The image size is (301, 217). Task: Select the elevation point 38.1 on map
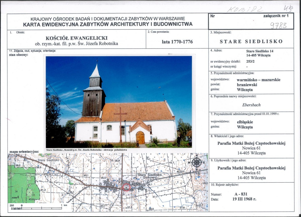click(149, 184)
